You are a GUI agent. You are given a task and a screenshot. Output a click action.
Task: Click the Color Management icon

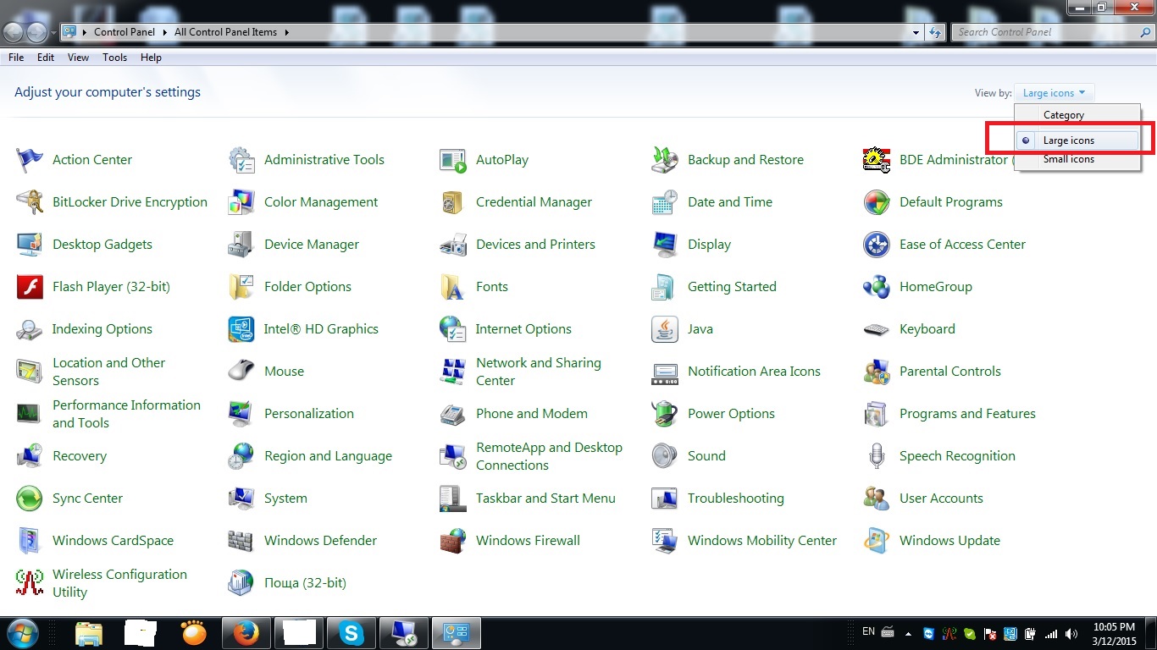(241, 202)
